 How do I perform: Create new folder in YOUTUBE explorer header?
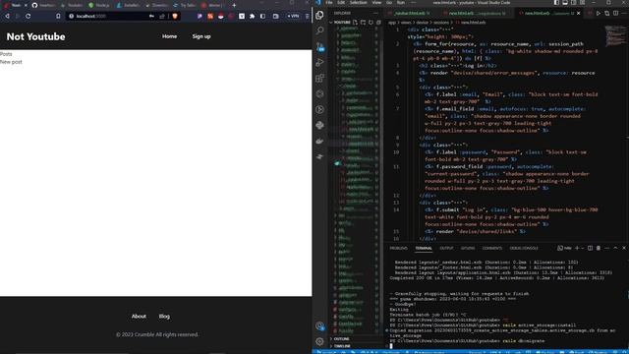click(363, 23)
